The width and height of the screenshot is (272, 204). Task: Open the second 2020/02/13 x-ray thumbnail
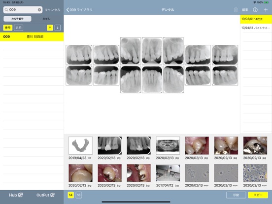(138, 145)
